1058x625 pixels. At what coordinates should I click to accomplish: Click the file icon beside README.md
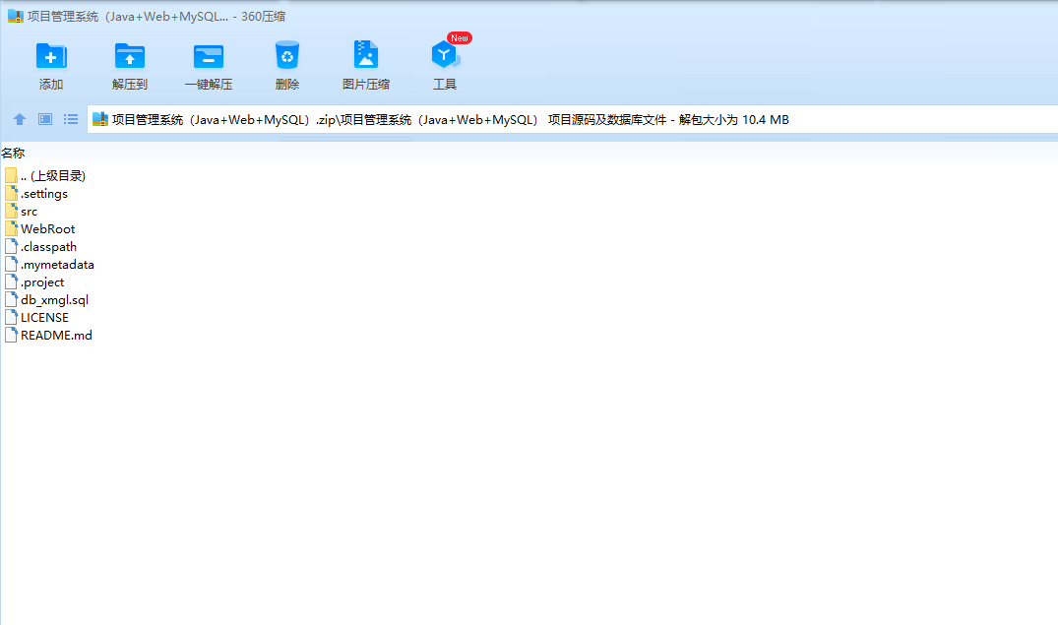pos(11,335)
